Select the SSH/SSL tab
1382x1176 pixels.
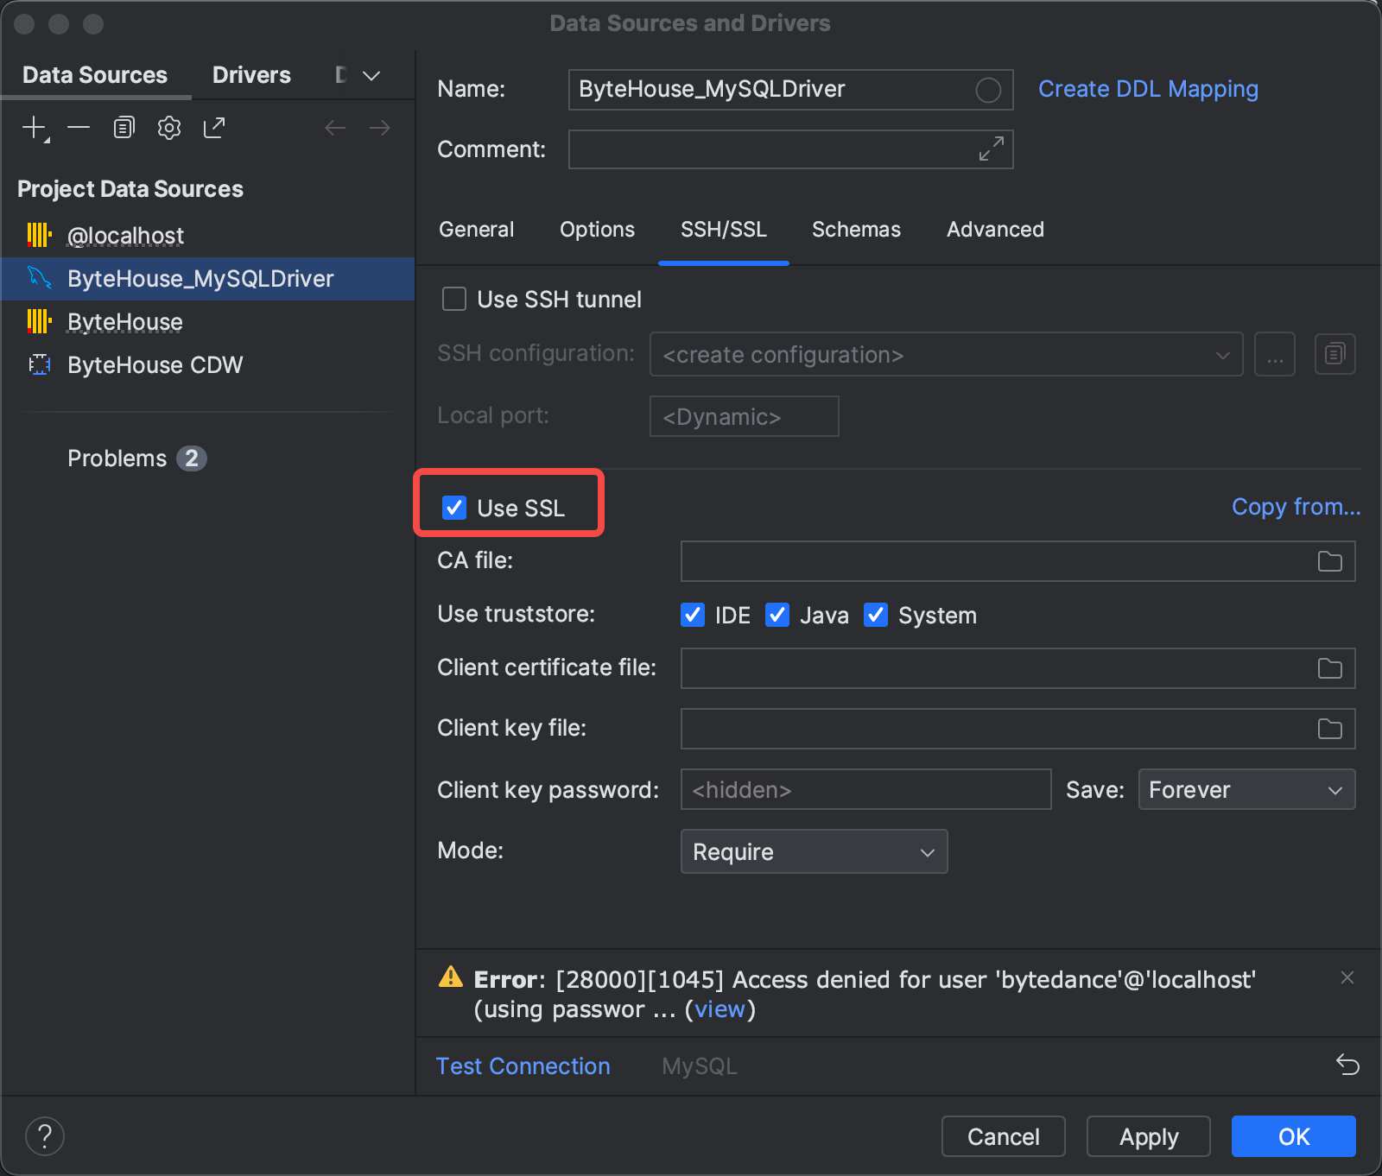(x=724, y=229)
